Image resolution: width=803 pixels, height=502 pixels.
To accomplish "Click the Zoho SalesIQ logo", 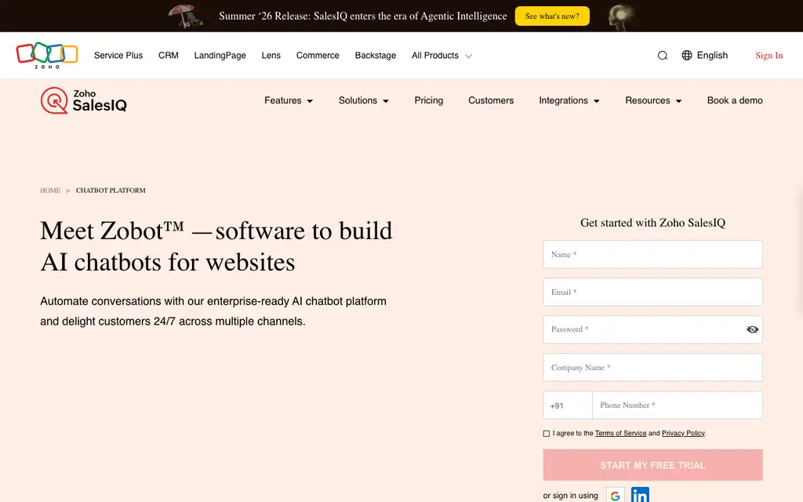I will (83, 100).
